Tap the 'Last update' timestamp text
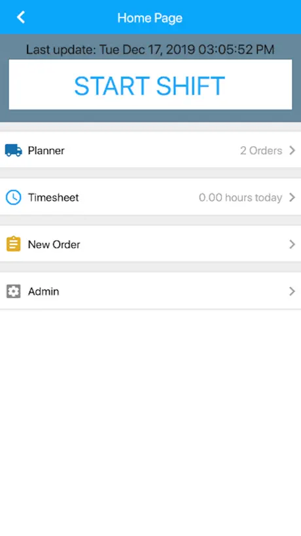Viewport: 301px width, 536px height. pyautogui.click(x=150, y=50)
